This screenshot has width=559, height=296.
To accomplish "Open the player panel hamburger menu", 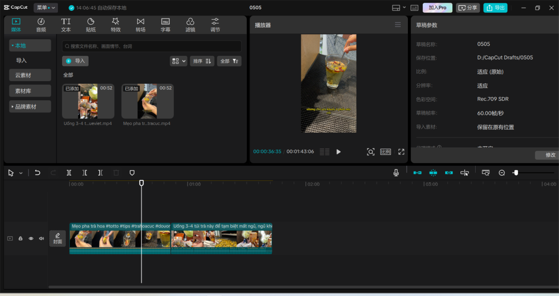I will coord(398,25).
